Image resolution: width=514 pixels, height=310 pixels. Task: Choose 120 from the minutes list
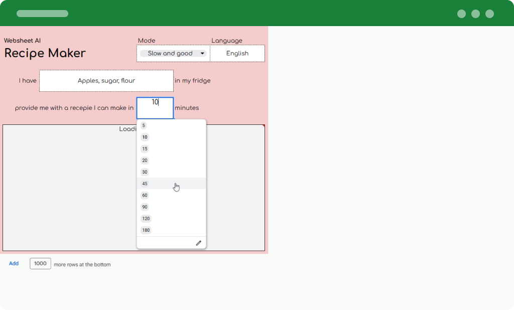click(146, 219)
